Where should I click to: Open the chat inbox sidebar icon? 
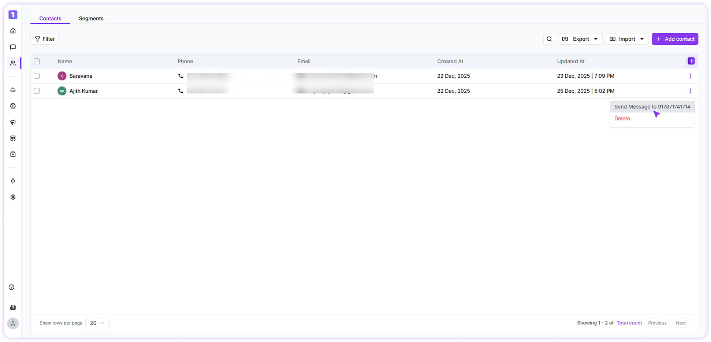(13, 47)
